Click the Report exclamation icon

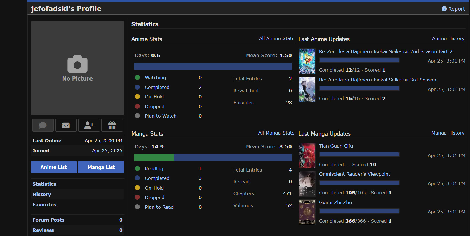(x=444, y=9)
